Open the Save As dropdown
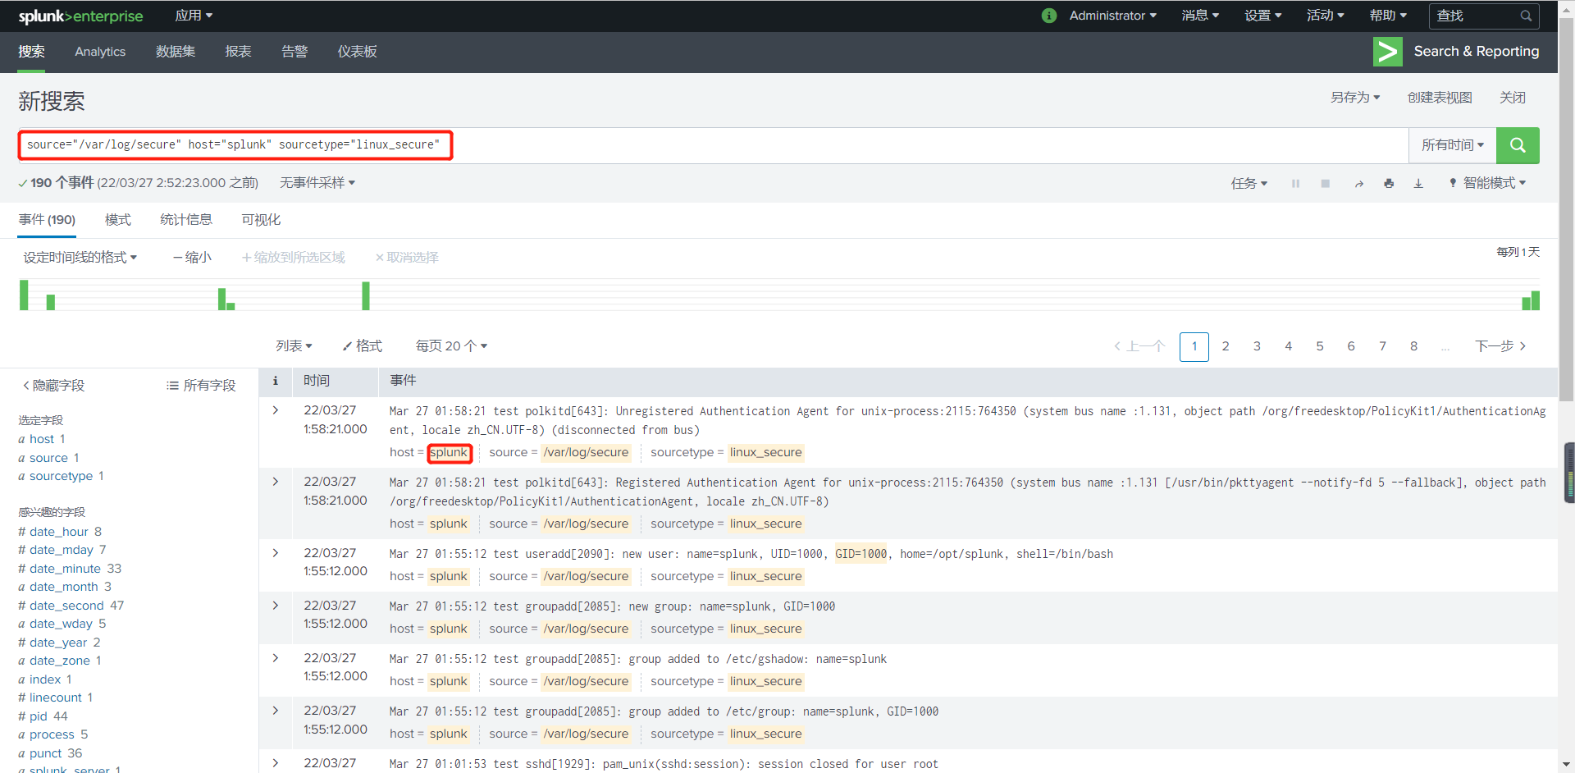Viewport: 1575px width, 773px height. pos(1355,98)
